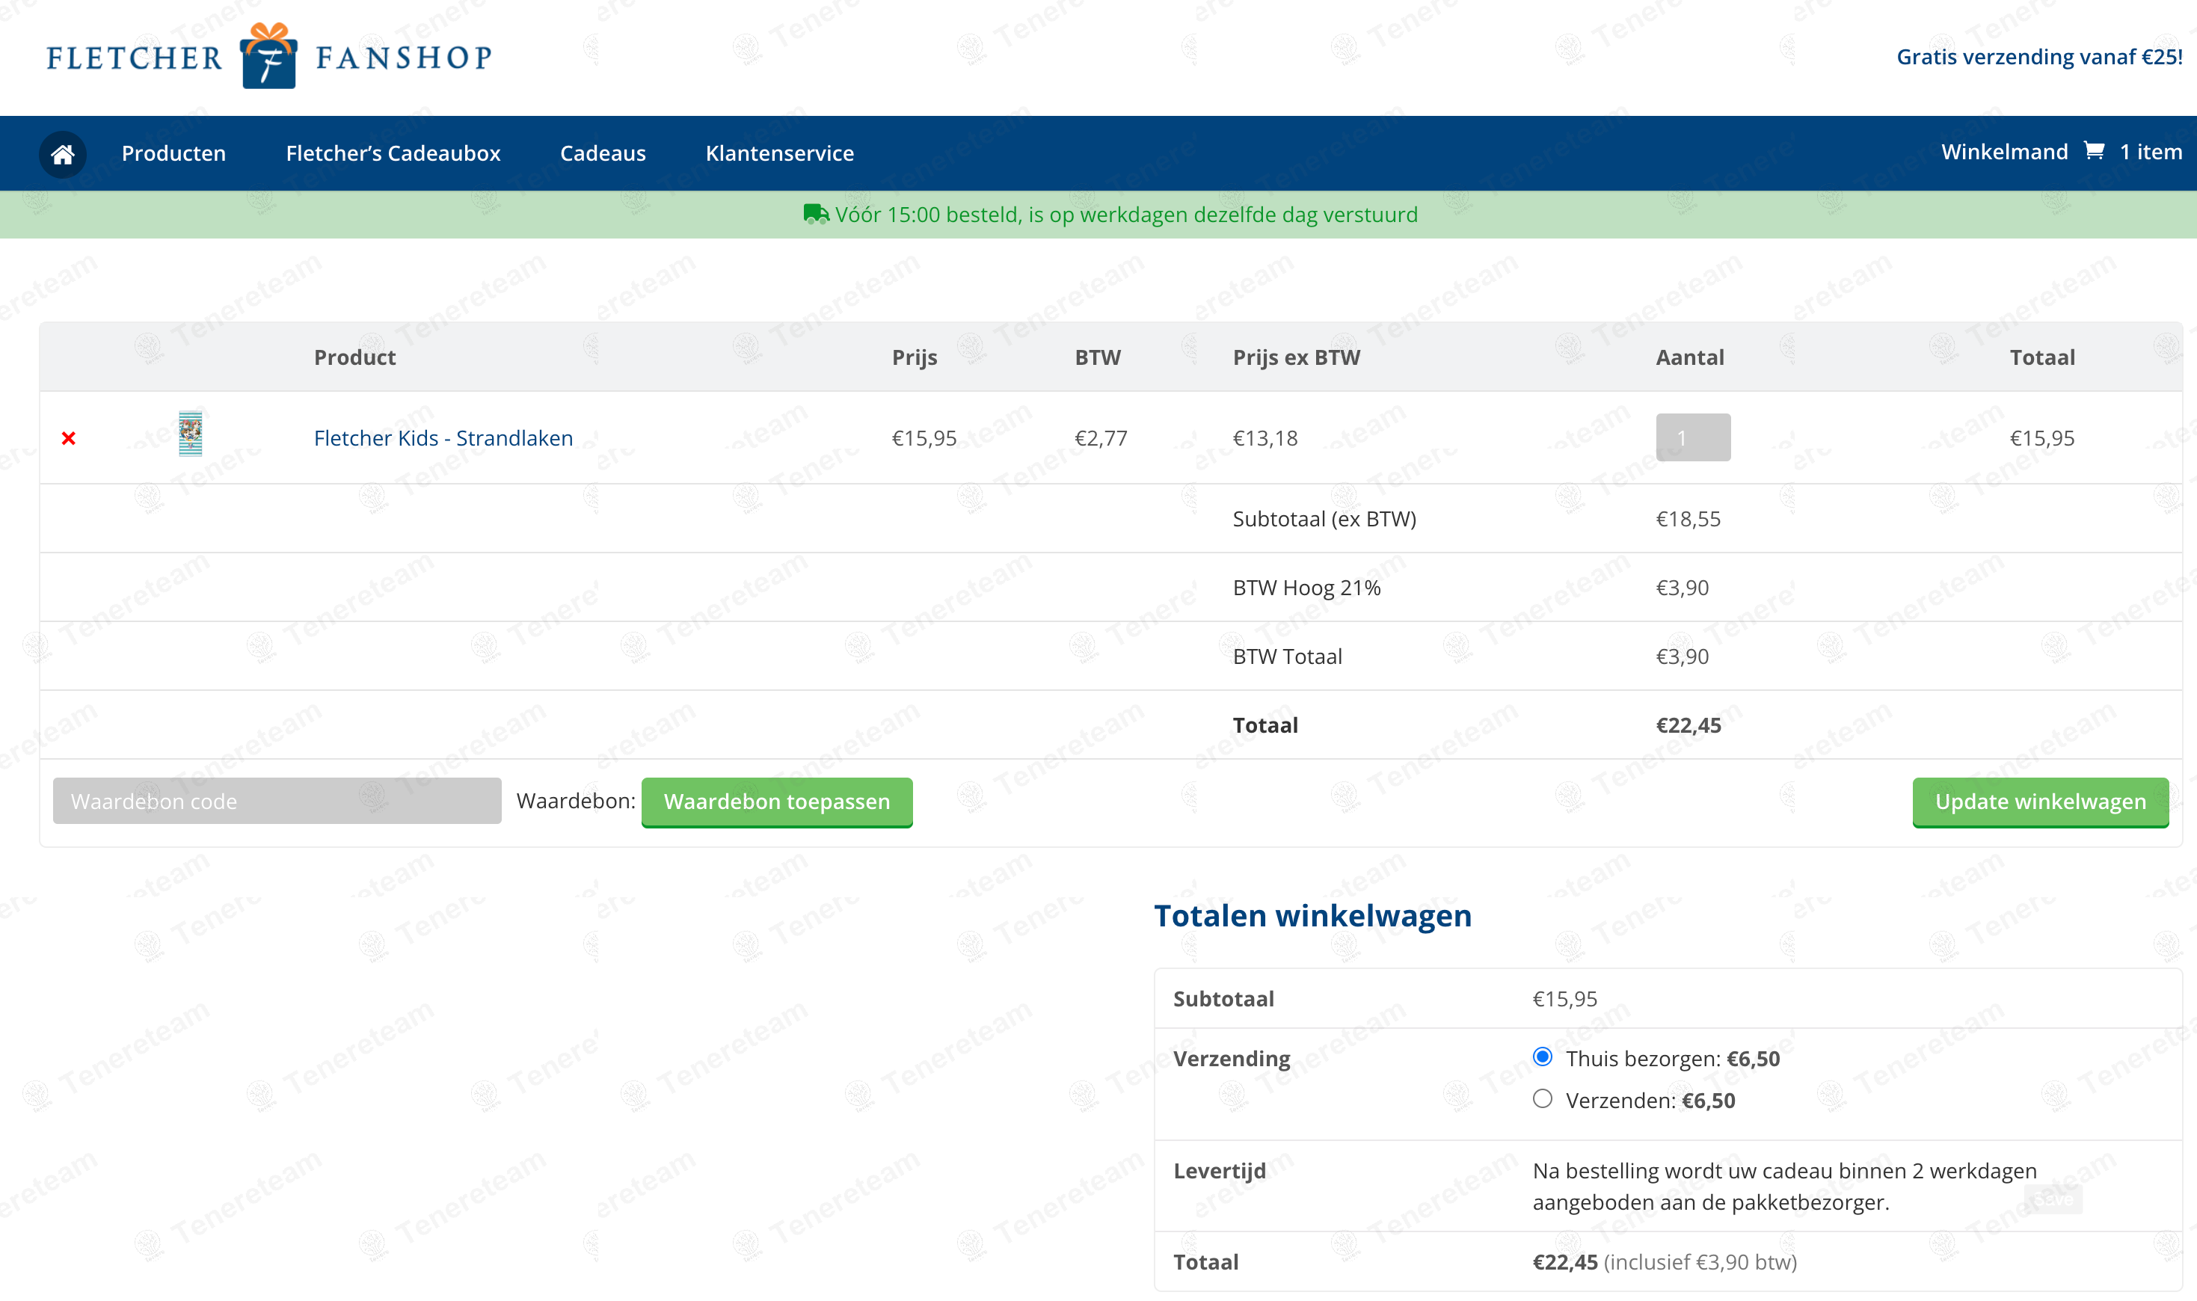The width and height of the screenshot is (2197, 1301).
Task: Click the 'BTW Totaal' label
Action: coord(1287,656)
